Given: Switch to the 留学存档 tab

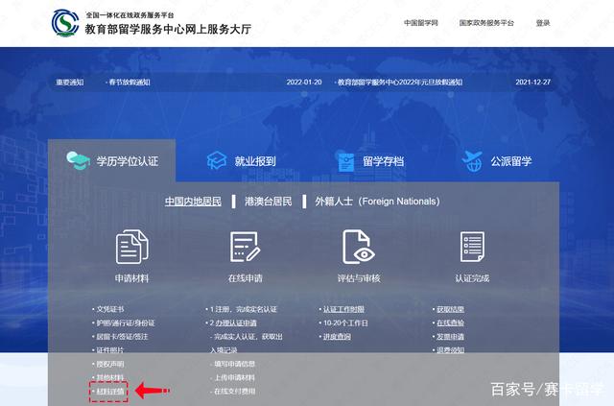Looking at the screenshot, I should click(383, 161).
